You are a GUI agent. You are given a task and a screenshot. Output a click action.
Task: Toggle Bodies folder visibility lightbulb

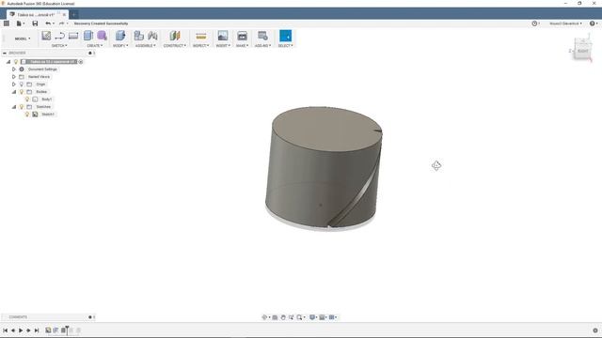22,92
